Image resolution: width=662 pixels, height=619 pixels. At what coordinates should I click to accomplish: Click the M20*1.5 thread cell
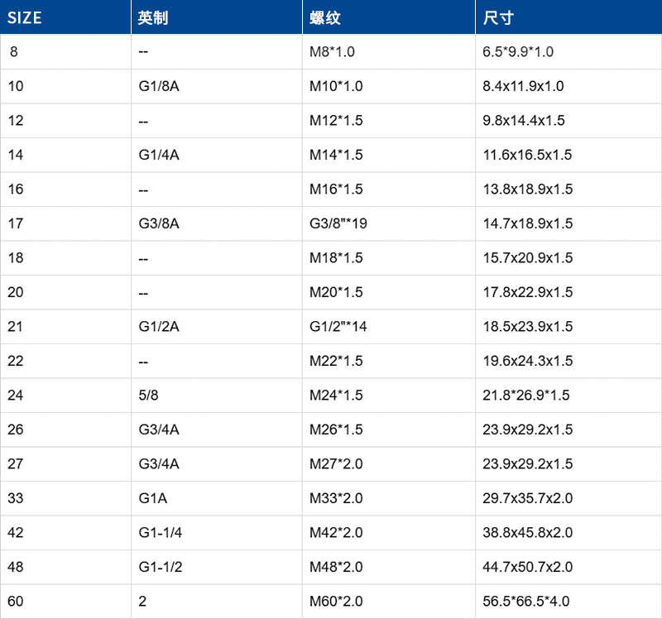pos(336,292)
